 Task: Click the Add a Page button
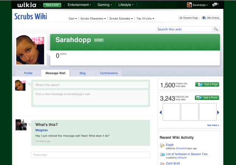207,85
